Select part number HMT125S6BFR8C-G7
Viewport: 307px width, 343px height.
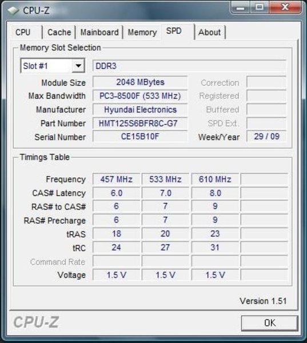140,123
